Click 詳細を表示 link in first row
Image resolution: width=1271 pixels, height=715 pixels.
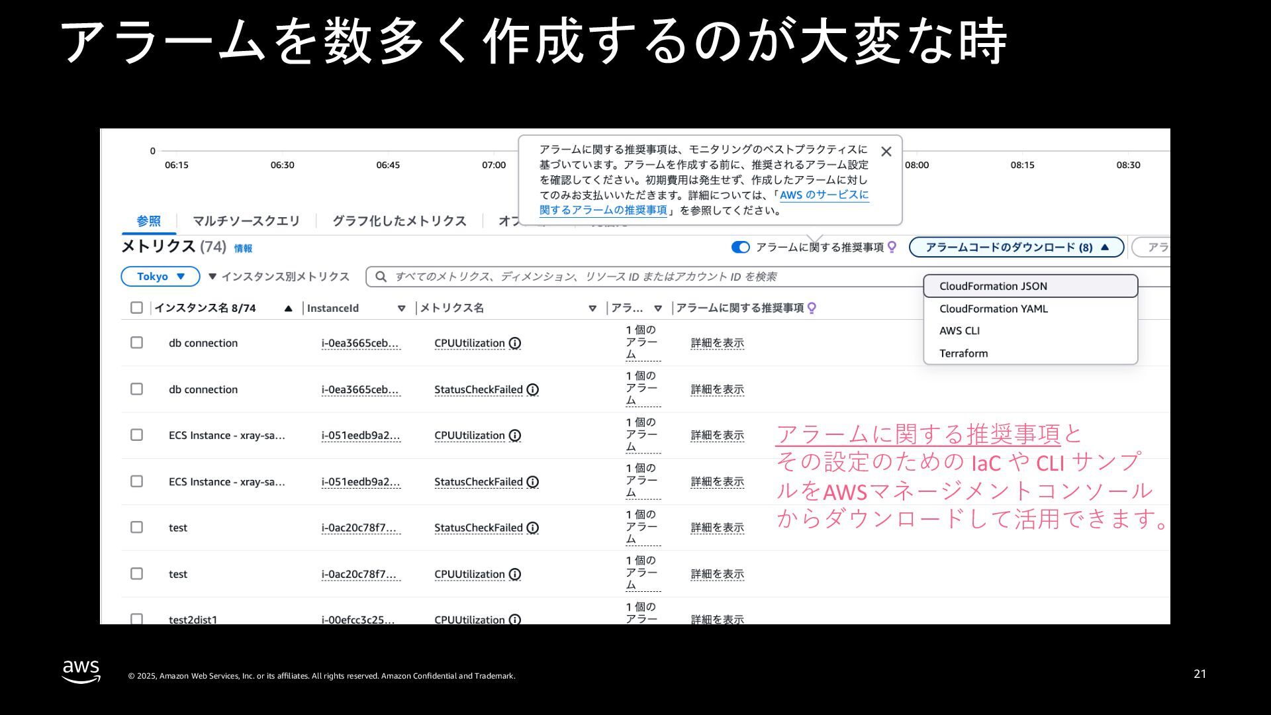(x=717, y=343)
